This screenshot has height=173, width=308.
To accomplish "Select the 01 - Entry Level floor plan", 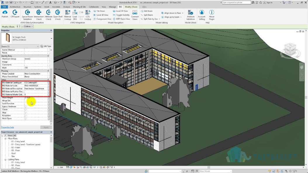I will (x=18, y=141).
